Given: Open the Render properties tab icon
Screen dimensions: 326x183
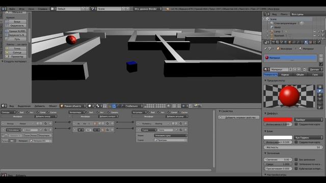Looking at the screenshot, I should pyautogui.click(x=274, y=42).
